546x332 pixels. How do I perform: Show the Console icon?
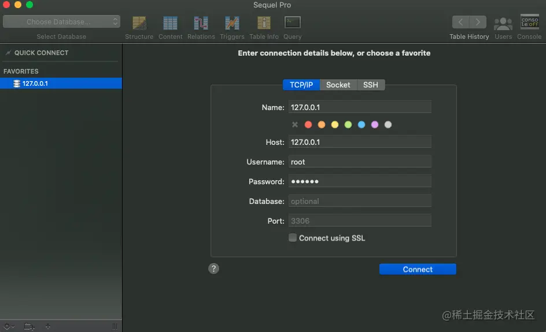pos(529,22)
